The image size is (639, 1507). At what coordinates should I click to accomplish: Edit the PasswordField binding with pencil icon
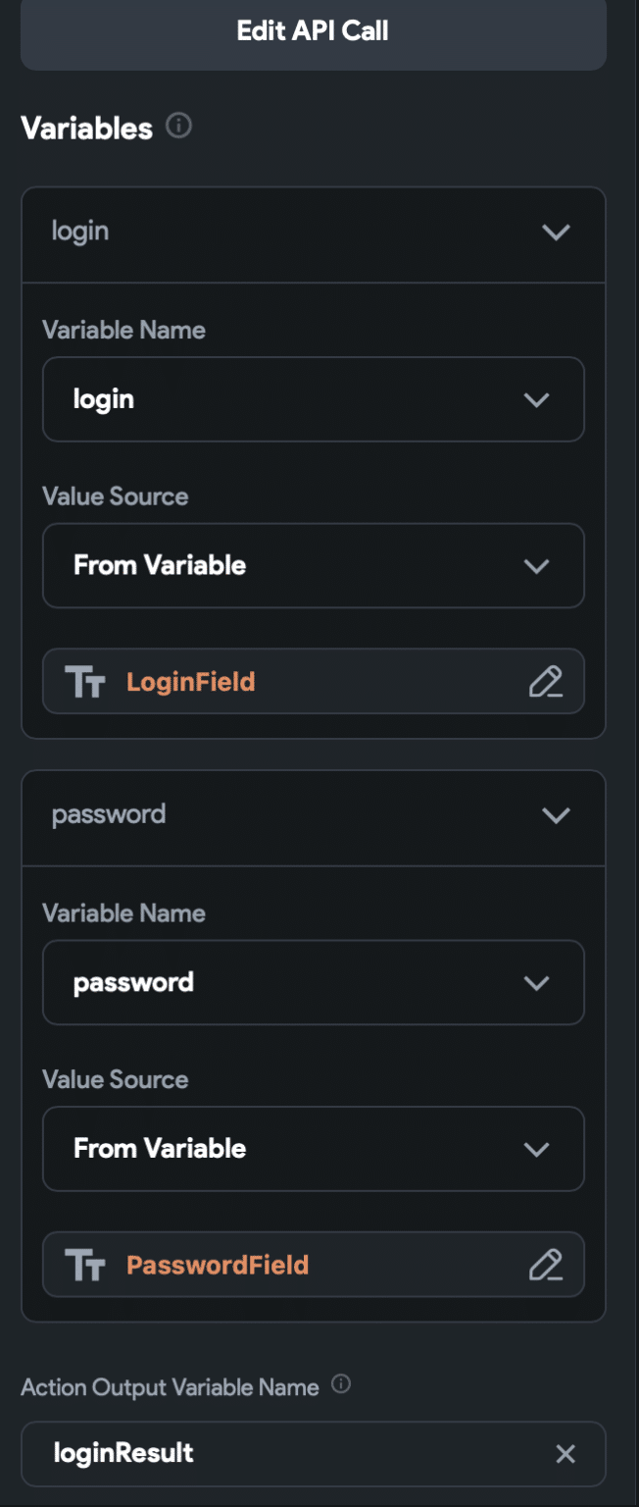545,1265
